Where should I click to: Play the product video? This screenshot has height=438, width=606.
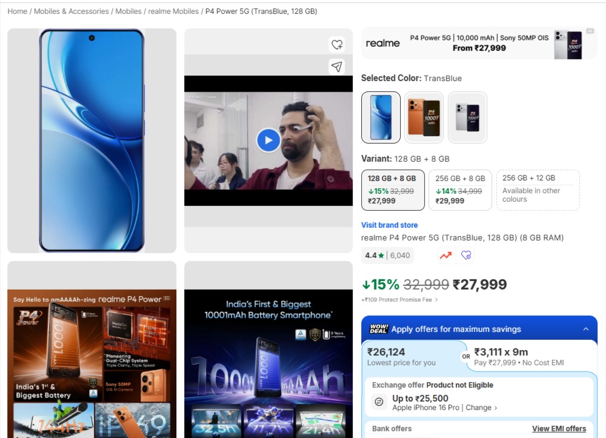[x=268, y=140]
